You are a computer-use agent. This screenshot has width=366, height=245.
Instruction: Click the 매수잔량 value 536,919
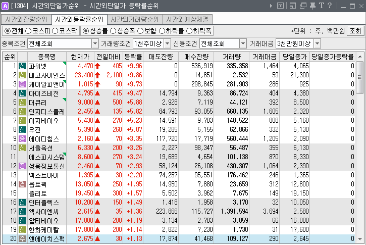[202, 66]
